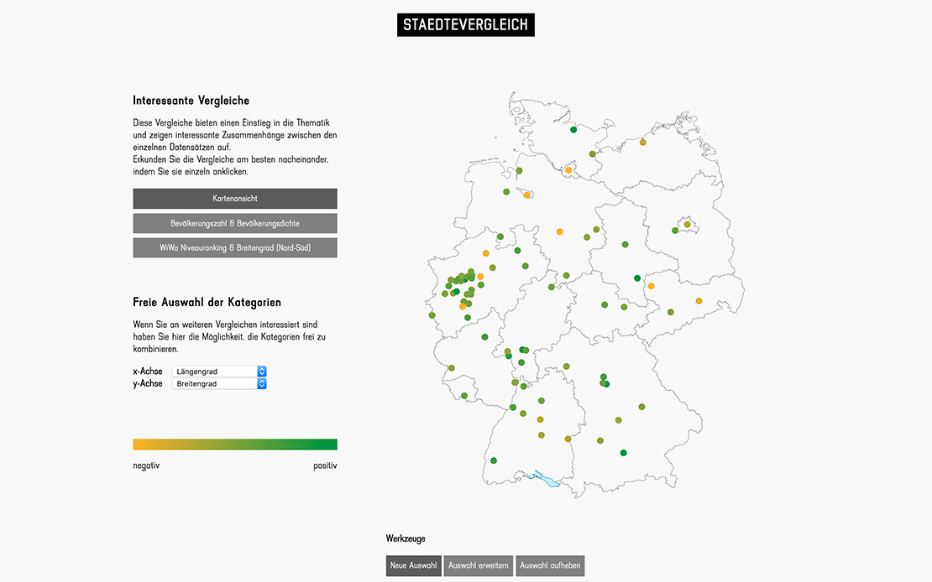Click the negativ-positiv color gradient bar
Image resolution: width=932 pixels, height=582 pixels.
coord(235,444)
